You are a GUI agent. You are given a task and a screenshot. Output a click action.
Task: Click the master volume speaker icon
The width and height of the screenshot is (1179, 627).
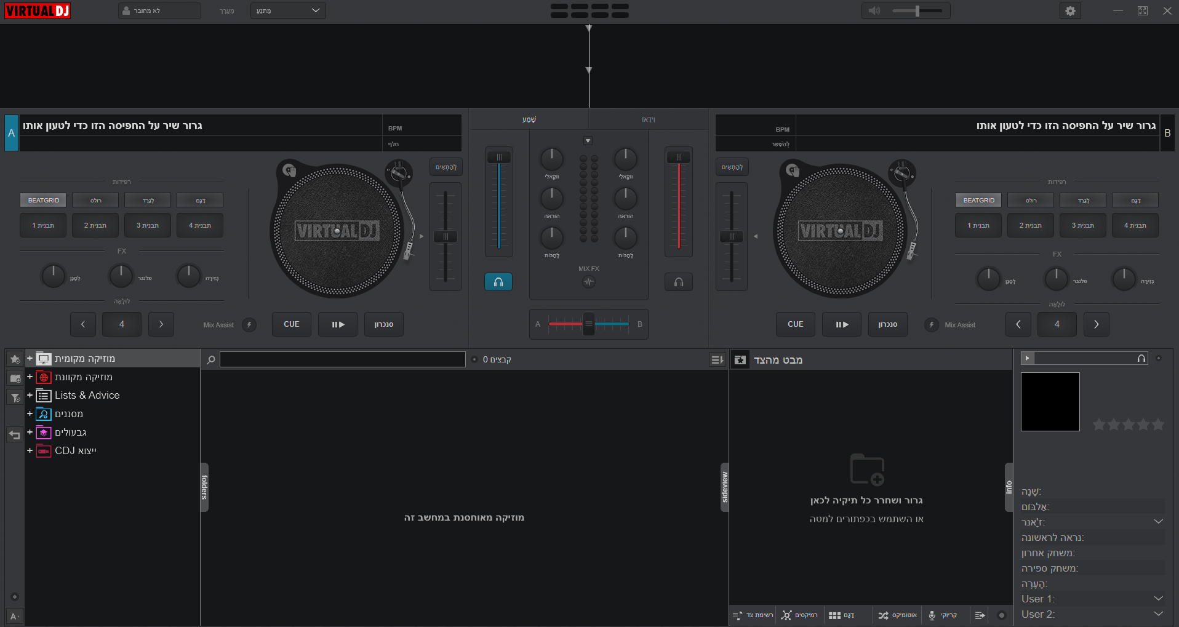874,11
